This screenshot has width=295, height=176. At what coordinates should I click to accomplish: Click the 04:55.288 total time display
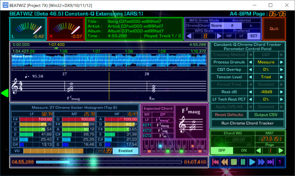23,162
